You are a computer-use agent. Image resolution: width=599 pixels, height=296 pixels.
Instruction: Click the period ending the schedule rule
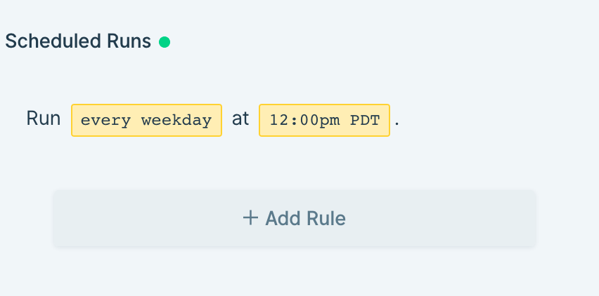click(x=397, y=121)
